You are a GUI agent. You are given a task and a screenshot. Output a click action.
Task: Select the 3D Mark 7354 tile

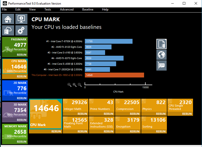point(15,110)
